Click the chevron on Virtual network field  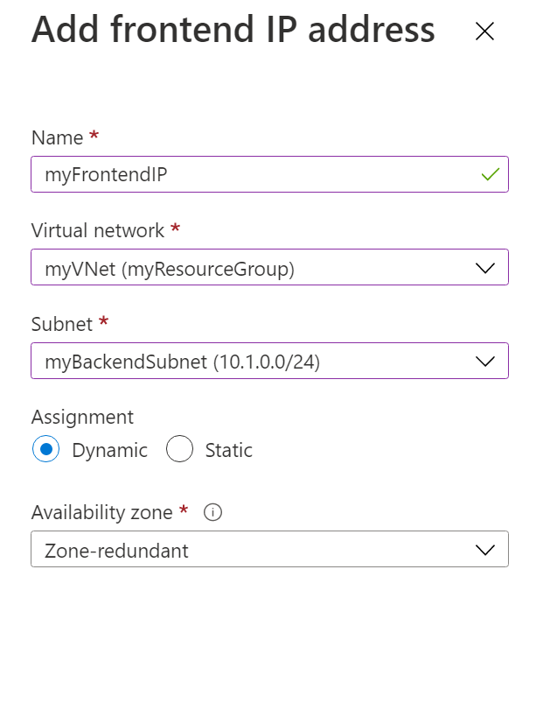[x=486, y=266]
